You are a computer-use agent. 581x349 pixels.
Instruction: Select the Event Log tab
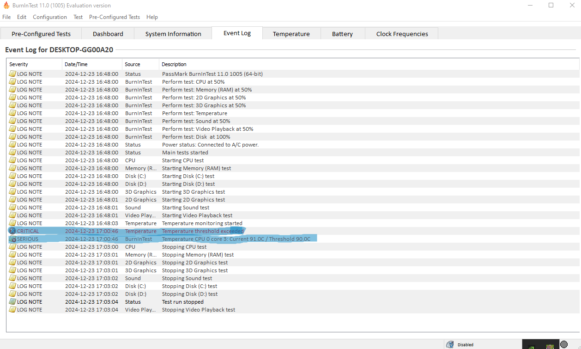coord(237,33)
